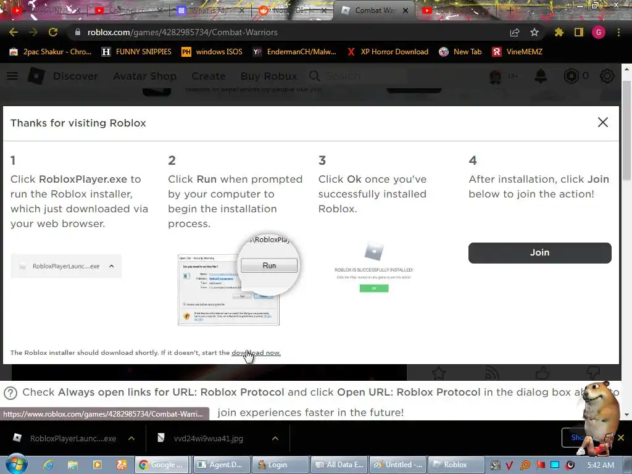Screen dimensions: 632x474
Task: Click the address bar URL
Action: pos(183,32)
